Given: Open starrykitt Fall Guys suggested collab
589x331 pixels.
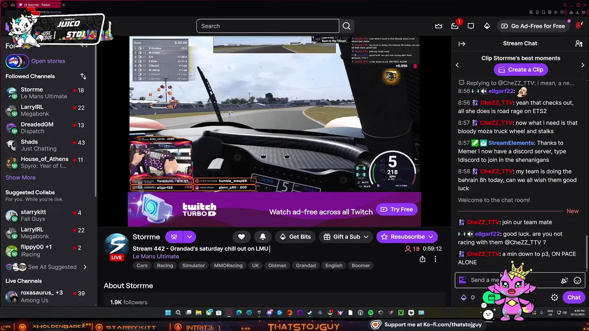Looking at the screenshot, I should pyautogui.click(x=48, y=216).
